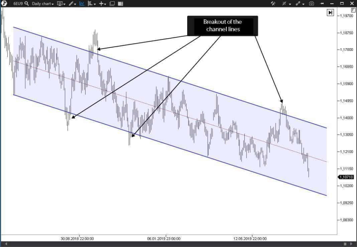
Task: Click the split panel layout icon
Action: pyautogui.click(x=120, y=3)
